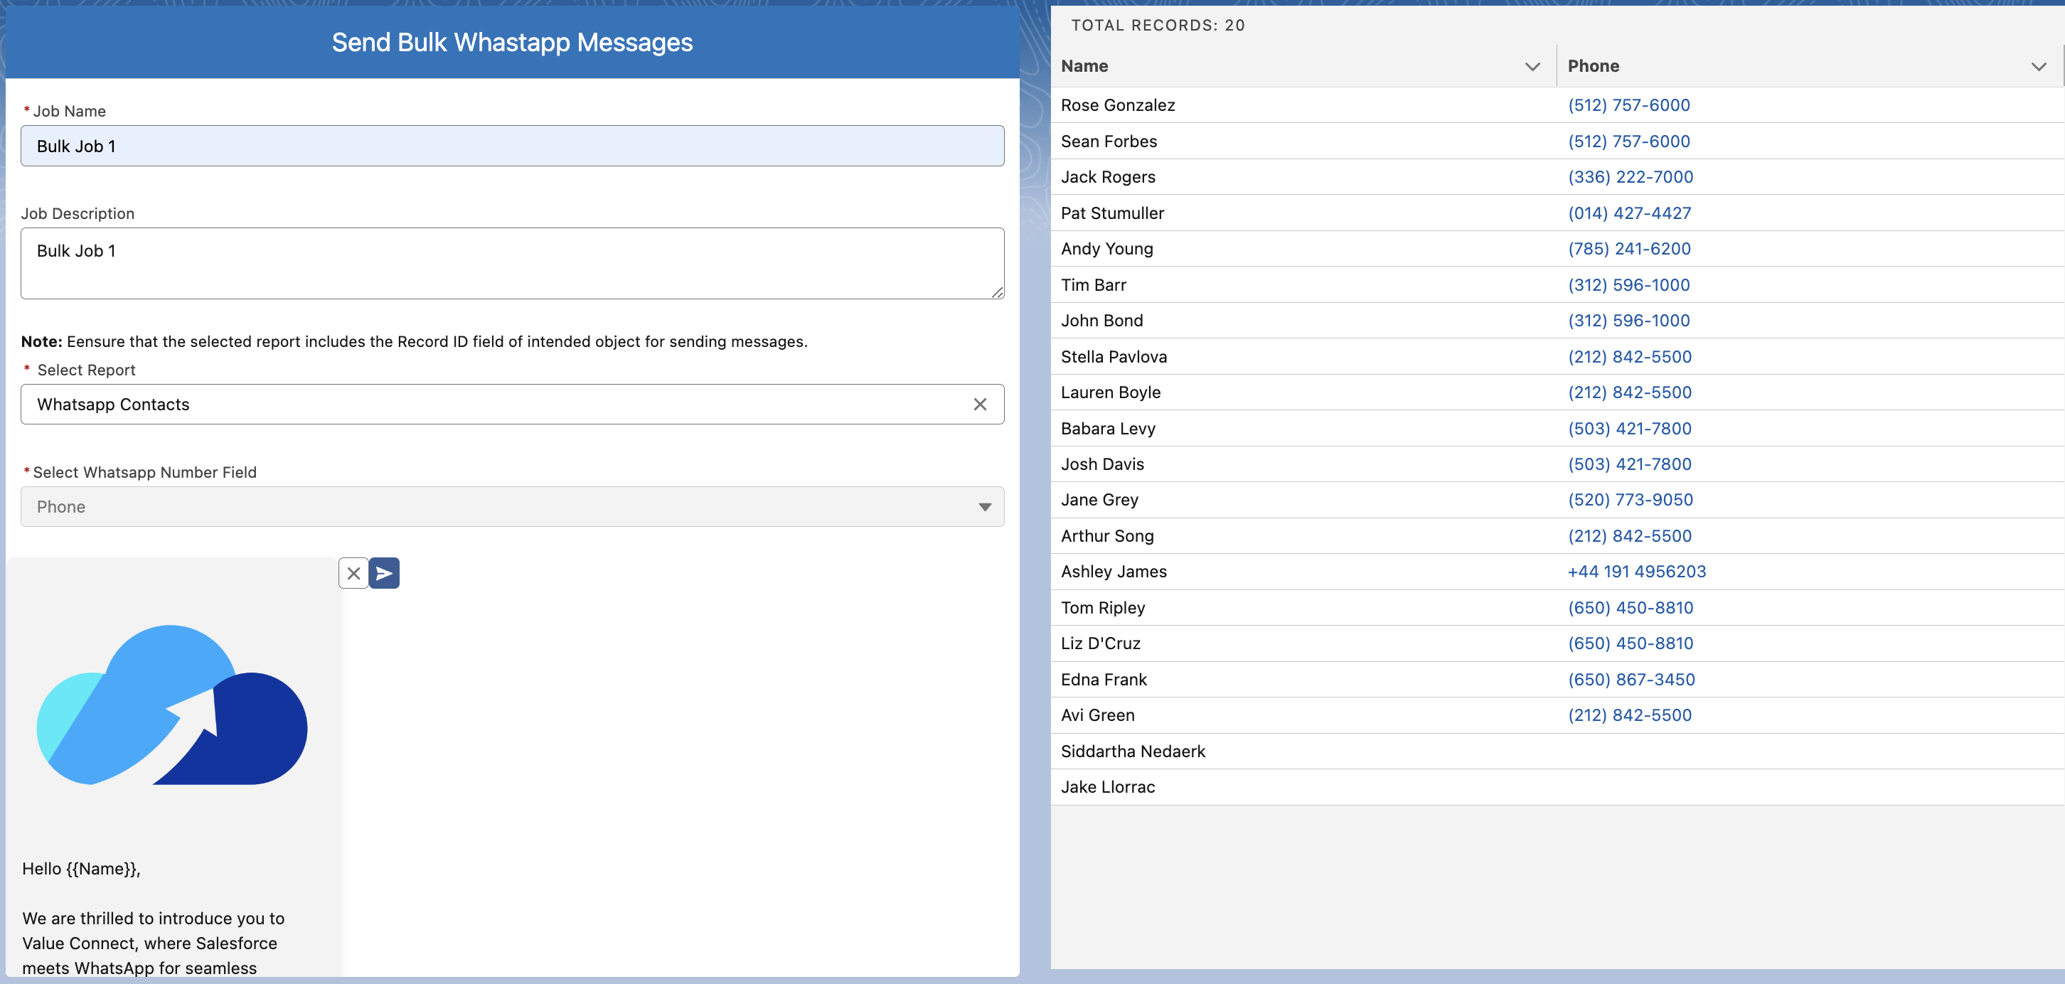Image resolution: width=2065 pixels, height=984 pixels.
Task: Click phone (650) 867-3450 for Edna Frank
Action: pyautogui.click(x=1631, y=680)
